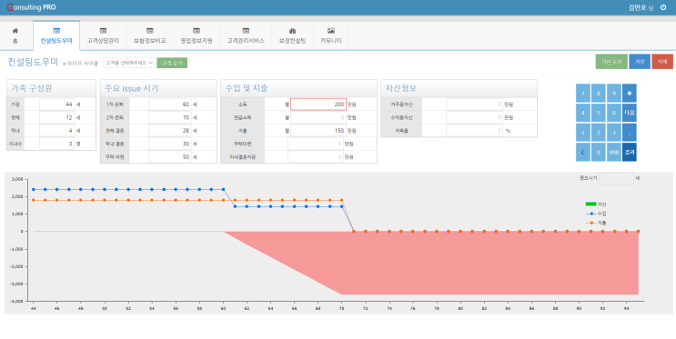Click the 가족 구성원 panel header
676x339 pixels.
[51, 88]
